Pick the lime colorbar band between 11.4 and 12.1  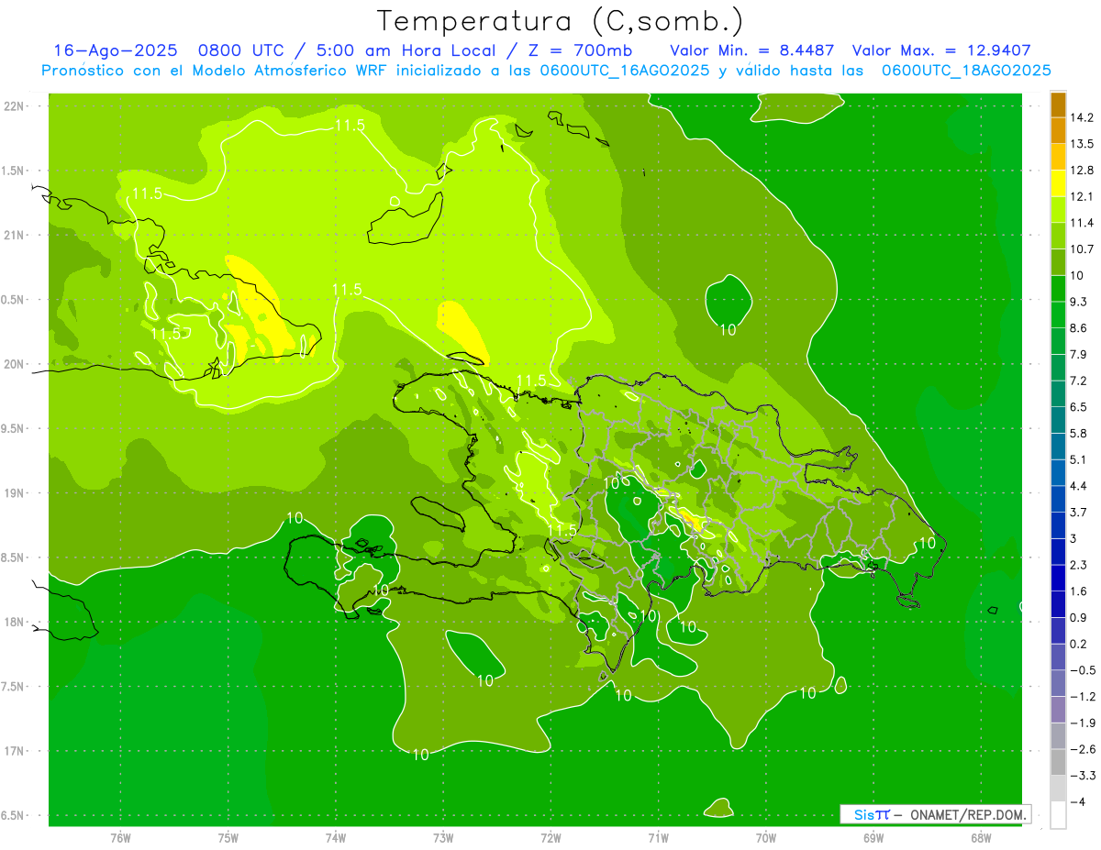pos(1058,210)
